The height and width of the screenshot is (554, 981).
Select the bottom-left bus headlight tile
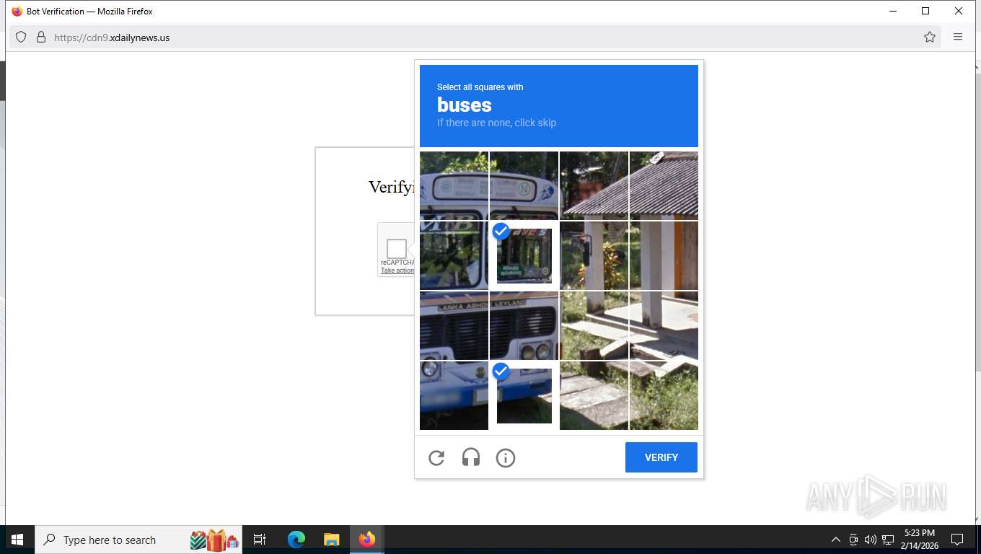pyautogui.click(x=454, y=396)
